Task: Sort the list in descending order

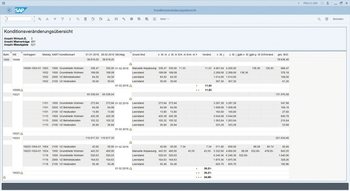Action: point(55,19)
